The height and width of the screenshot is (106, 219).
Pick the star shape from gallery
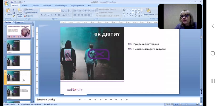click(139, 16)
